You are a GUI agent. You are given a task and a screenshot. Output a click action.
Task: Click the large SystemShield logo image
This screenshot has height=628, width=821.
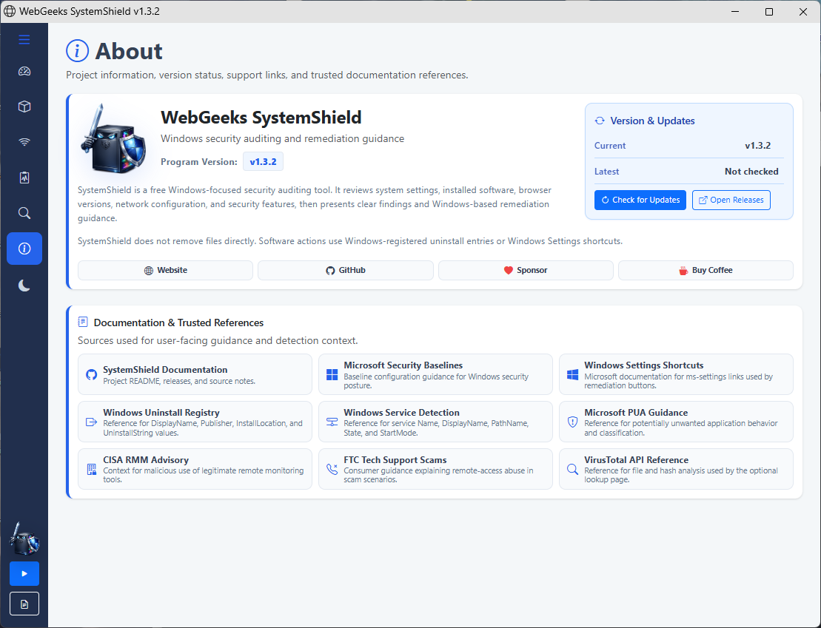(x=113, y=138)
